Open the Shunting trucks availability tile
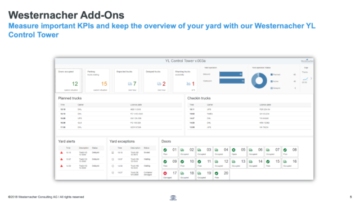 185,81
